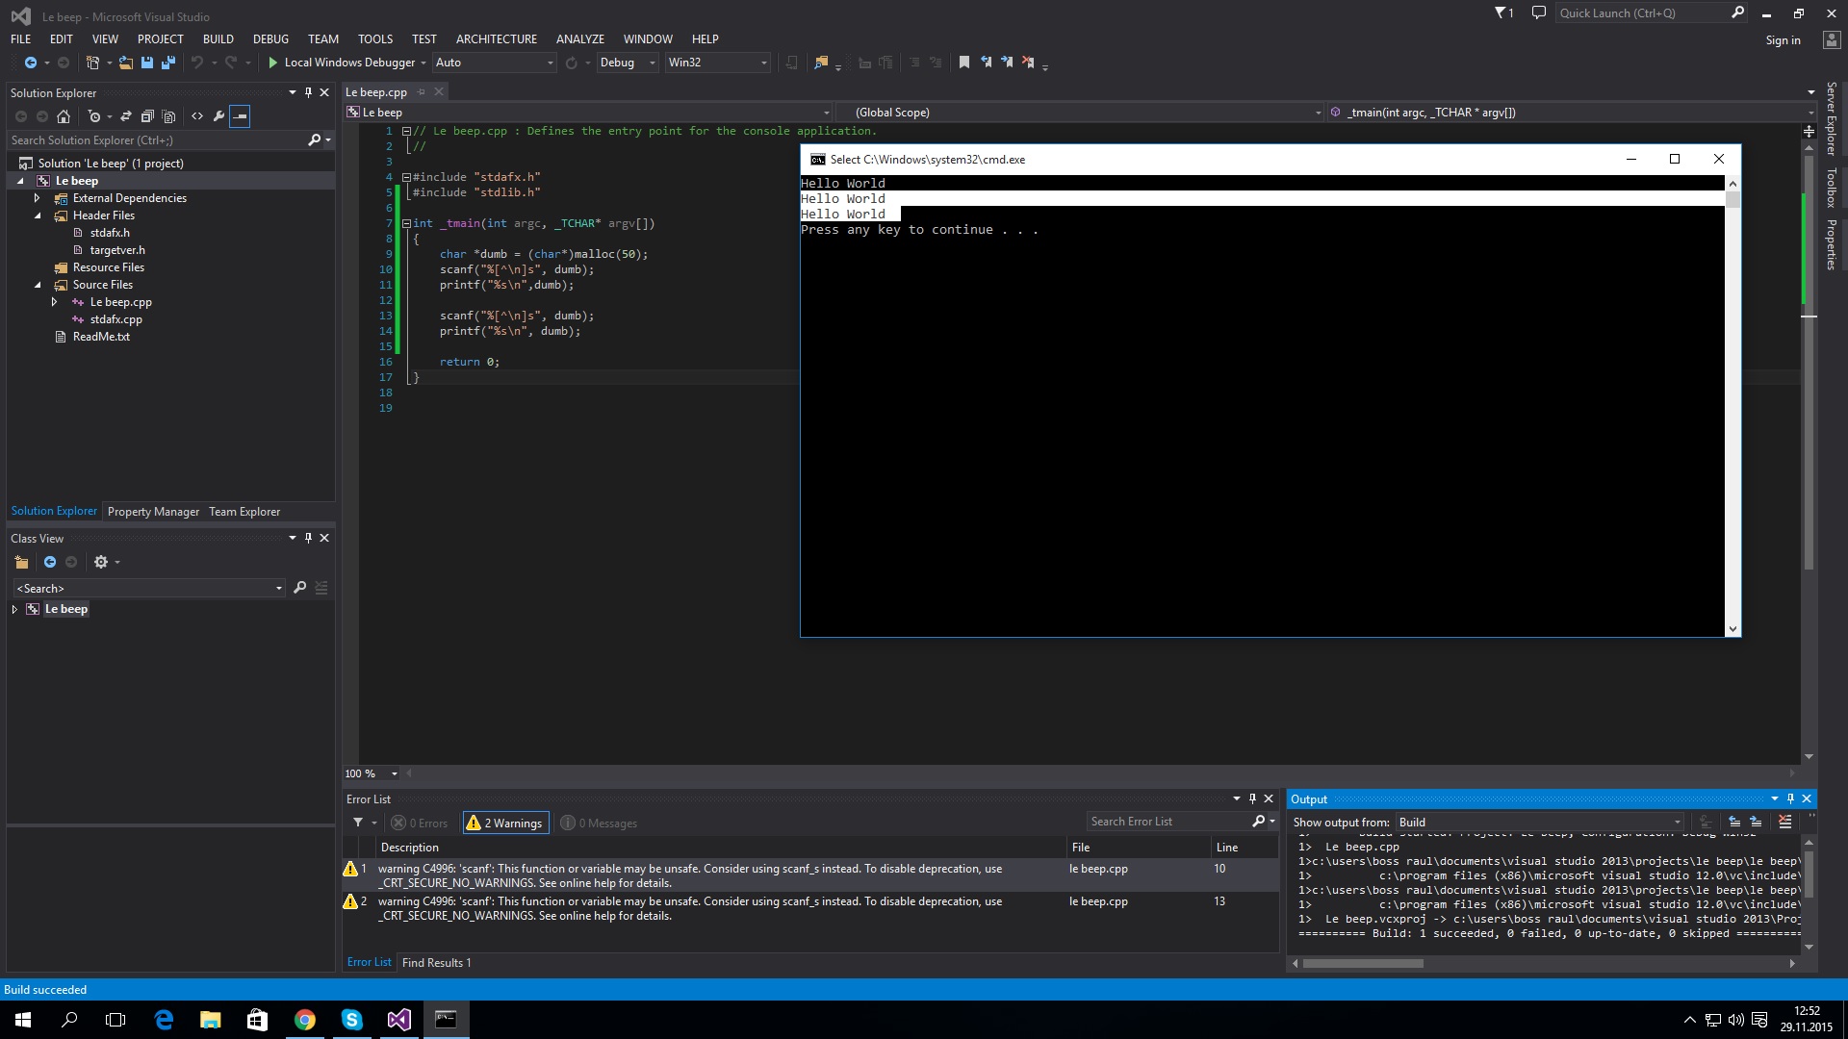This screenshot has width=1848, height=1039.
Task: Click the Home icon in Solution Explorer
Action: 64,116
